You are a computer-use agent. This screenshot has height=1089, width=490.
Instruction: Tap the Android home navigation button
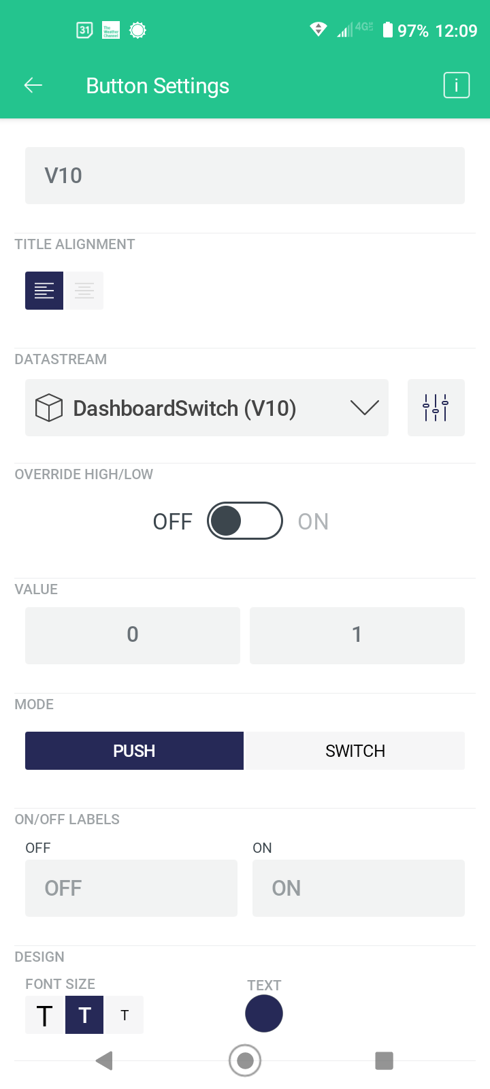[245, 1060]
